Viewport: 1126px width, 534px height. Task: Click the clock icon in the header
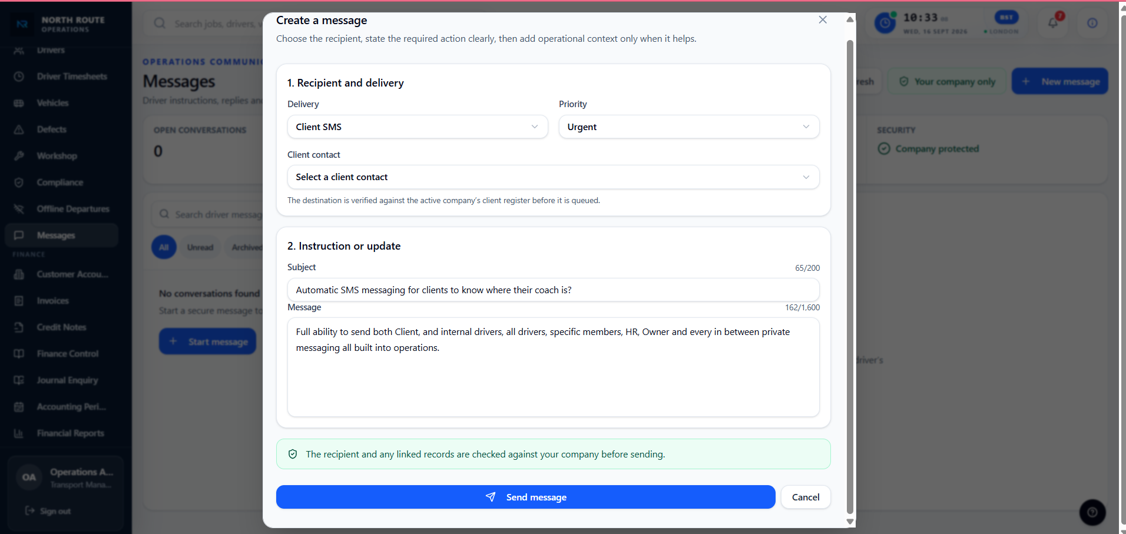(x=885, y=23)
